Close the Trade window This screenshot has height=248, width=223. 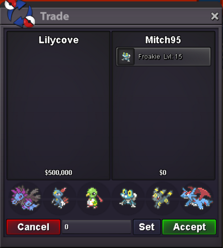tap(215, 16)
